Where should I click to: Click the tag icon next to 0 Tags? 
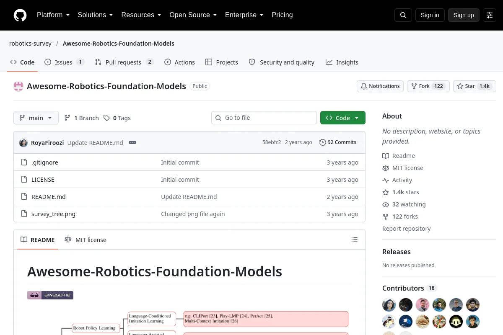pyautogui.click(x=106, y=118)
